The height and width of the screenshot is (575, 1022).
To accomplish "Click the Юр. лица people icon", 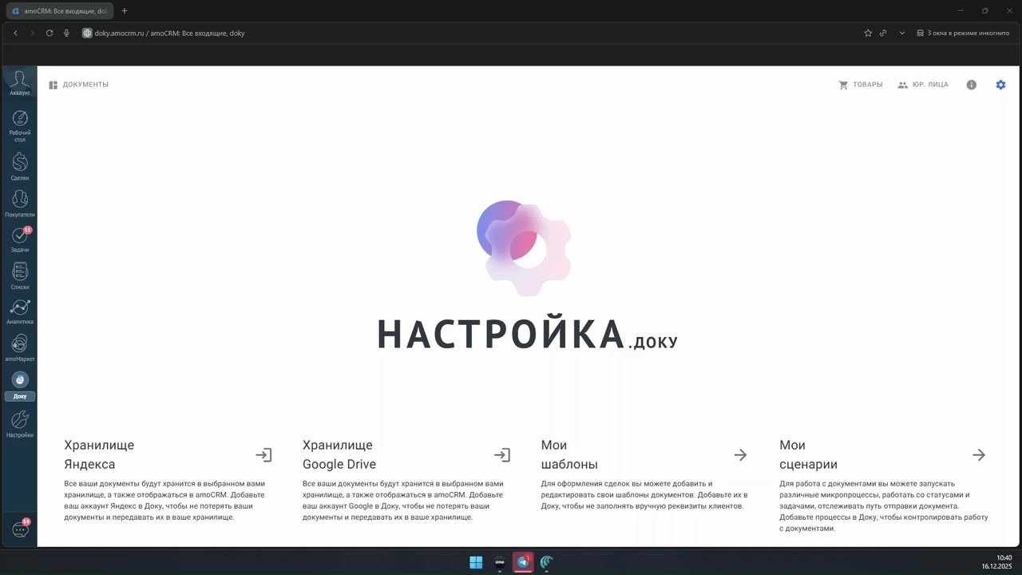I will pyautogui.click(x=903, y=85).
